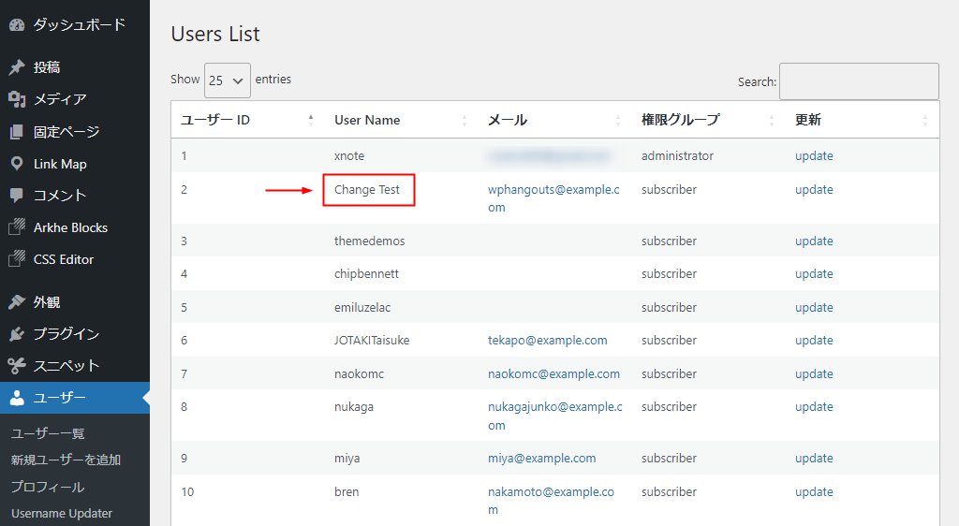Screen dimensions: 959x526
Task: Click the Arkhe Blocks icon
Action: (17, 227)
